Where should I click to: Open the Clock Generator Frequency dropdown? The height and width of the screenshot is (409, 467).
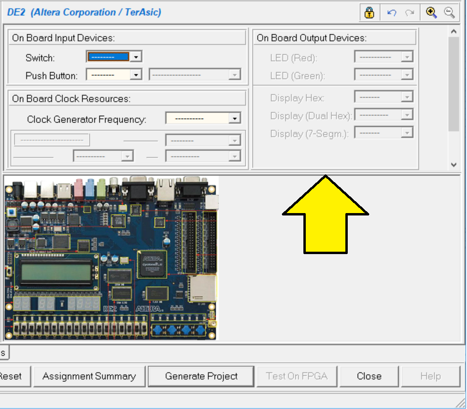click(203, 118)
